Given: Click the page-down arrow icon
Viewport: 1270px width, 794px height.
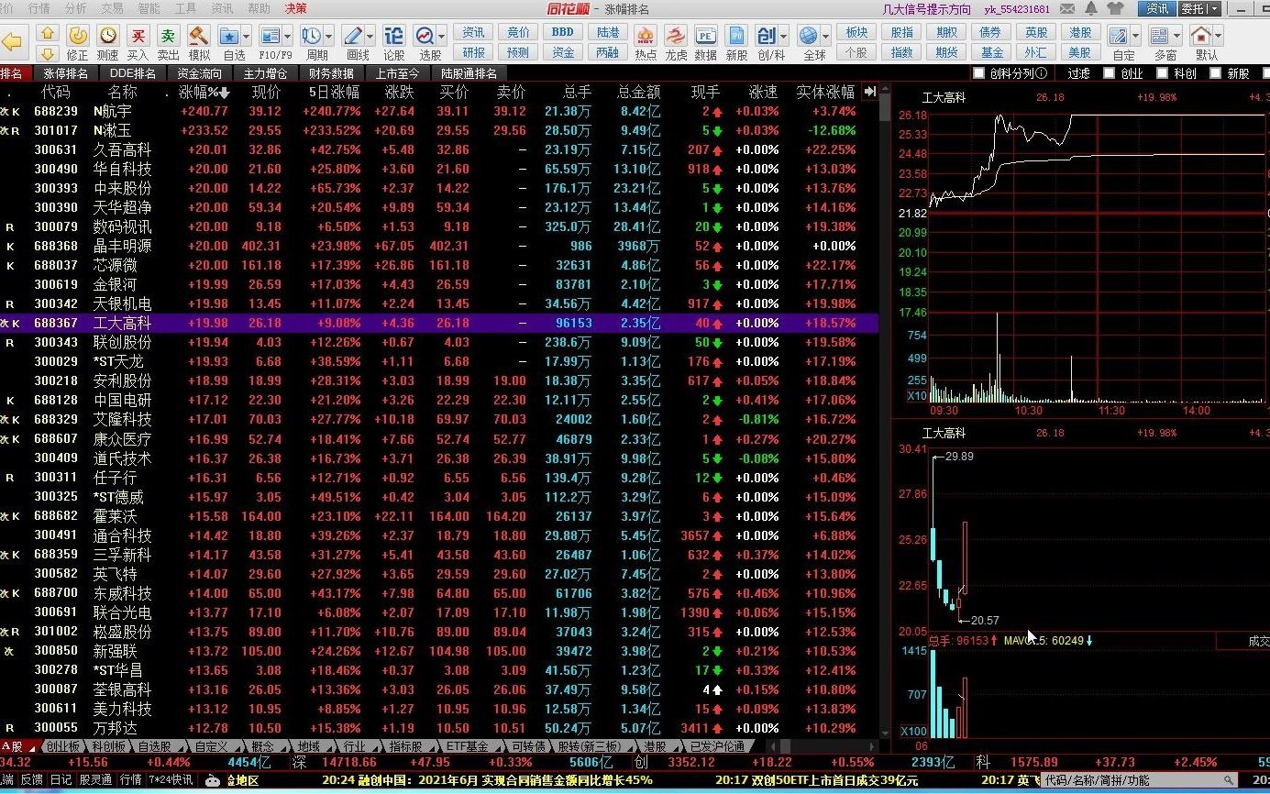Looking at the screenshot, I should tap(48, 52).
